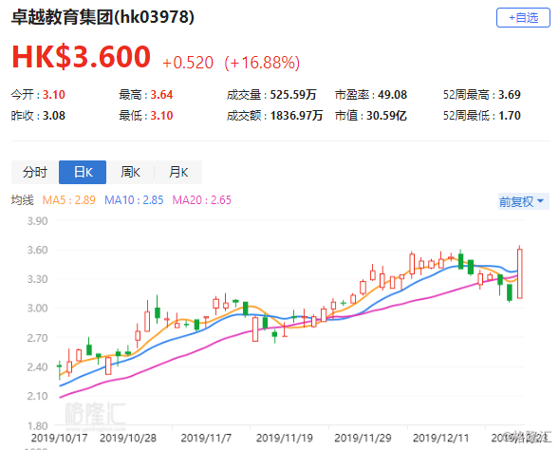Click the +0.520 price change value
The image size is (559, 450).
[x=188, y=63]
